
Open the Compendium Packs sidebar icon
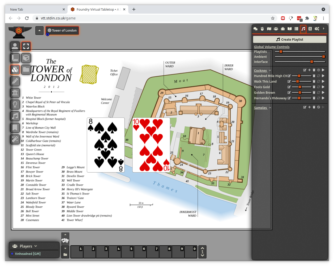tap(310, 29)
